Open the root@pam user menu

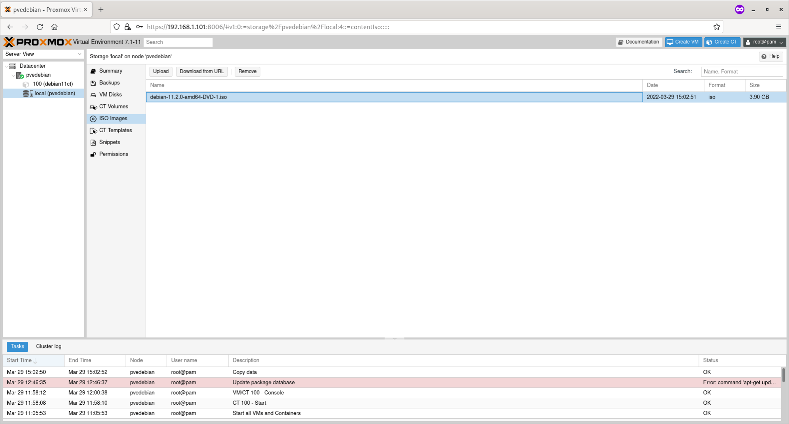coord(764,42)
